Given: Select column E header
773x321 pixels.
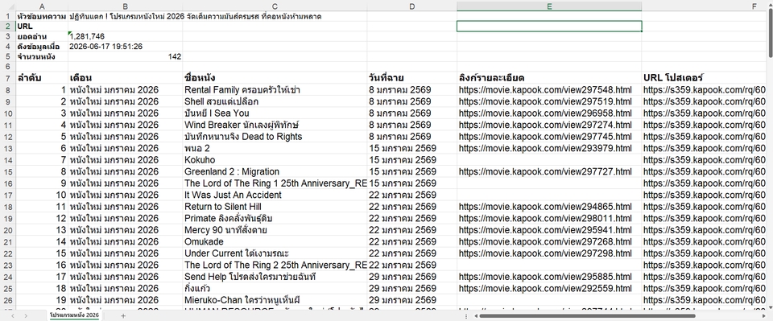Looking at the screenshot, I should click(549, 6).
